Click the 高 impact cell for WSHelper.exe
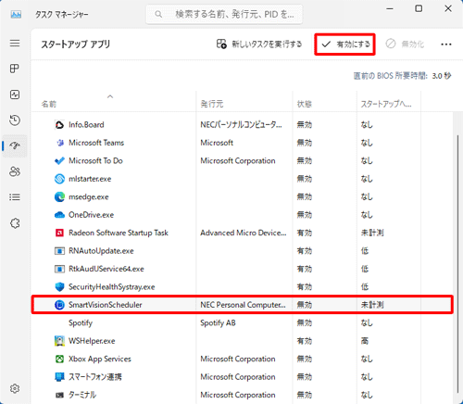The width and height of the screenshot is (463, 404). pyautogui.click(x=365, y=341)
